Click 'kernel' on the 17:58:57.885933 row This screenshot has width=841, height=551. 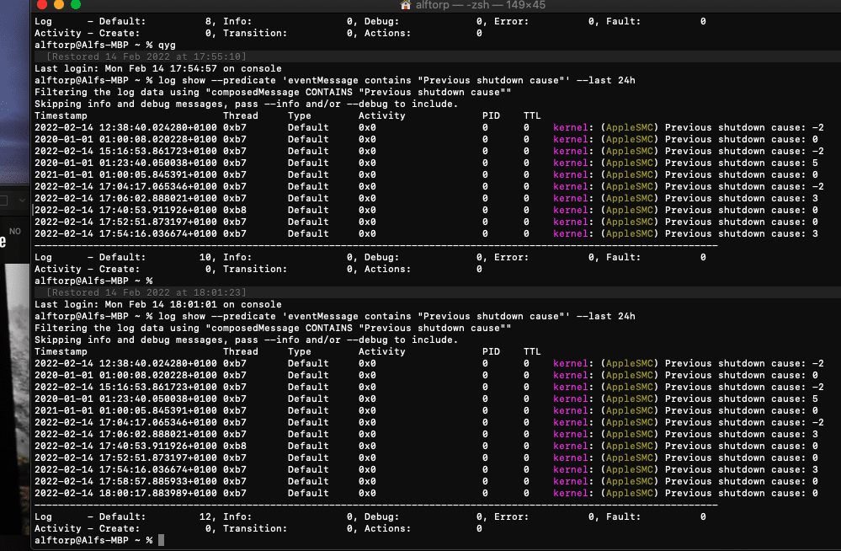click(571, 481)
